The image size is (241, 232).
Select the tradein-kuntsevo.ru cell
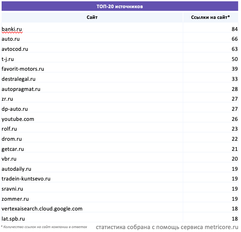[26, 179]
